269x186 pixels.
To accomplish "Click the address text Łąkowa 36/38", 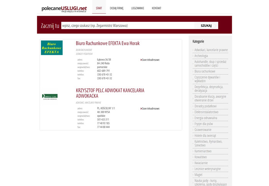I will click(104, 59).
